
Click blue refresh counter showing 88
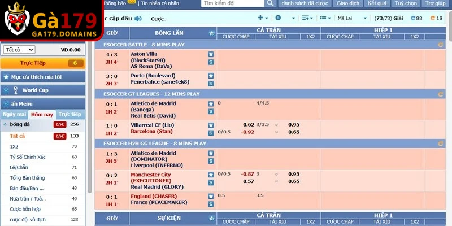click(417, 18)
